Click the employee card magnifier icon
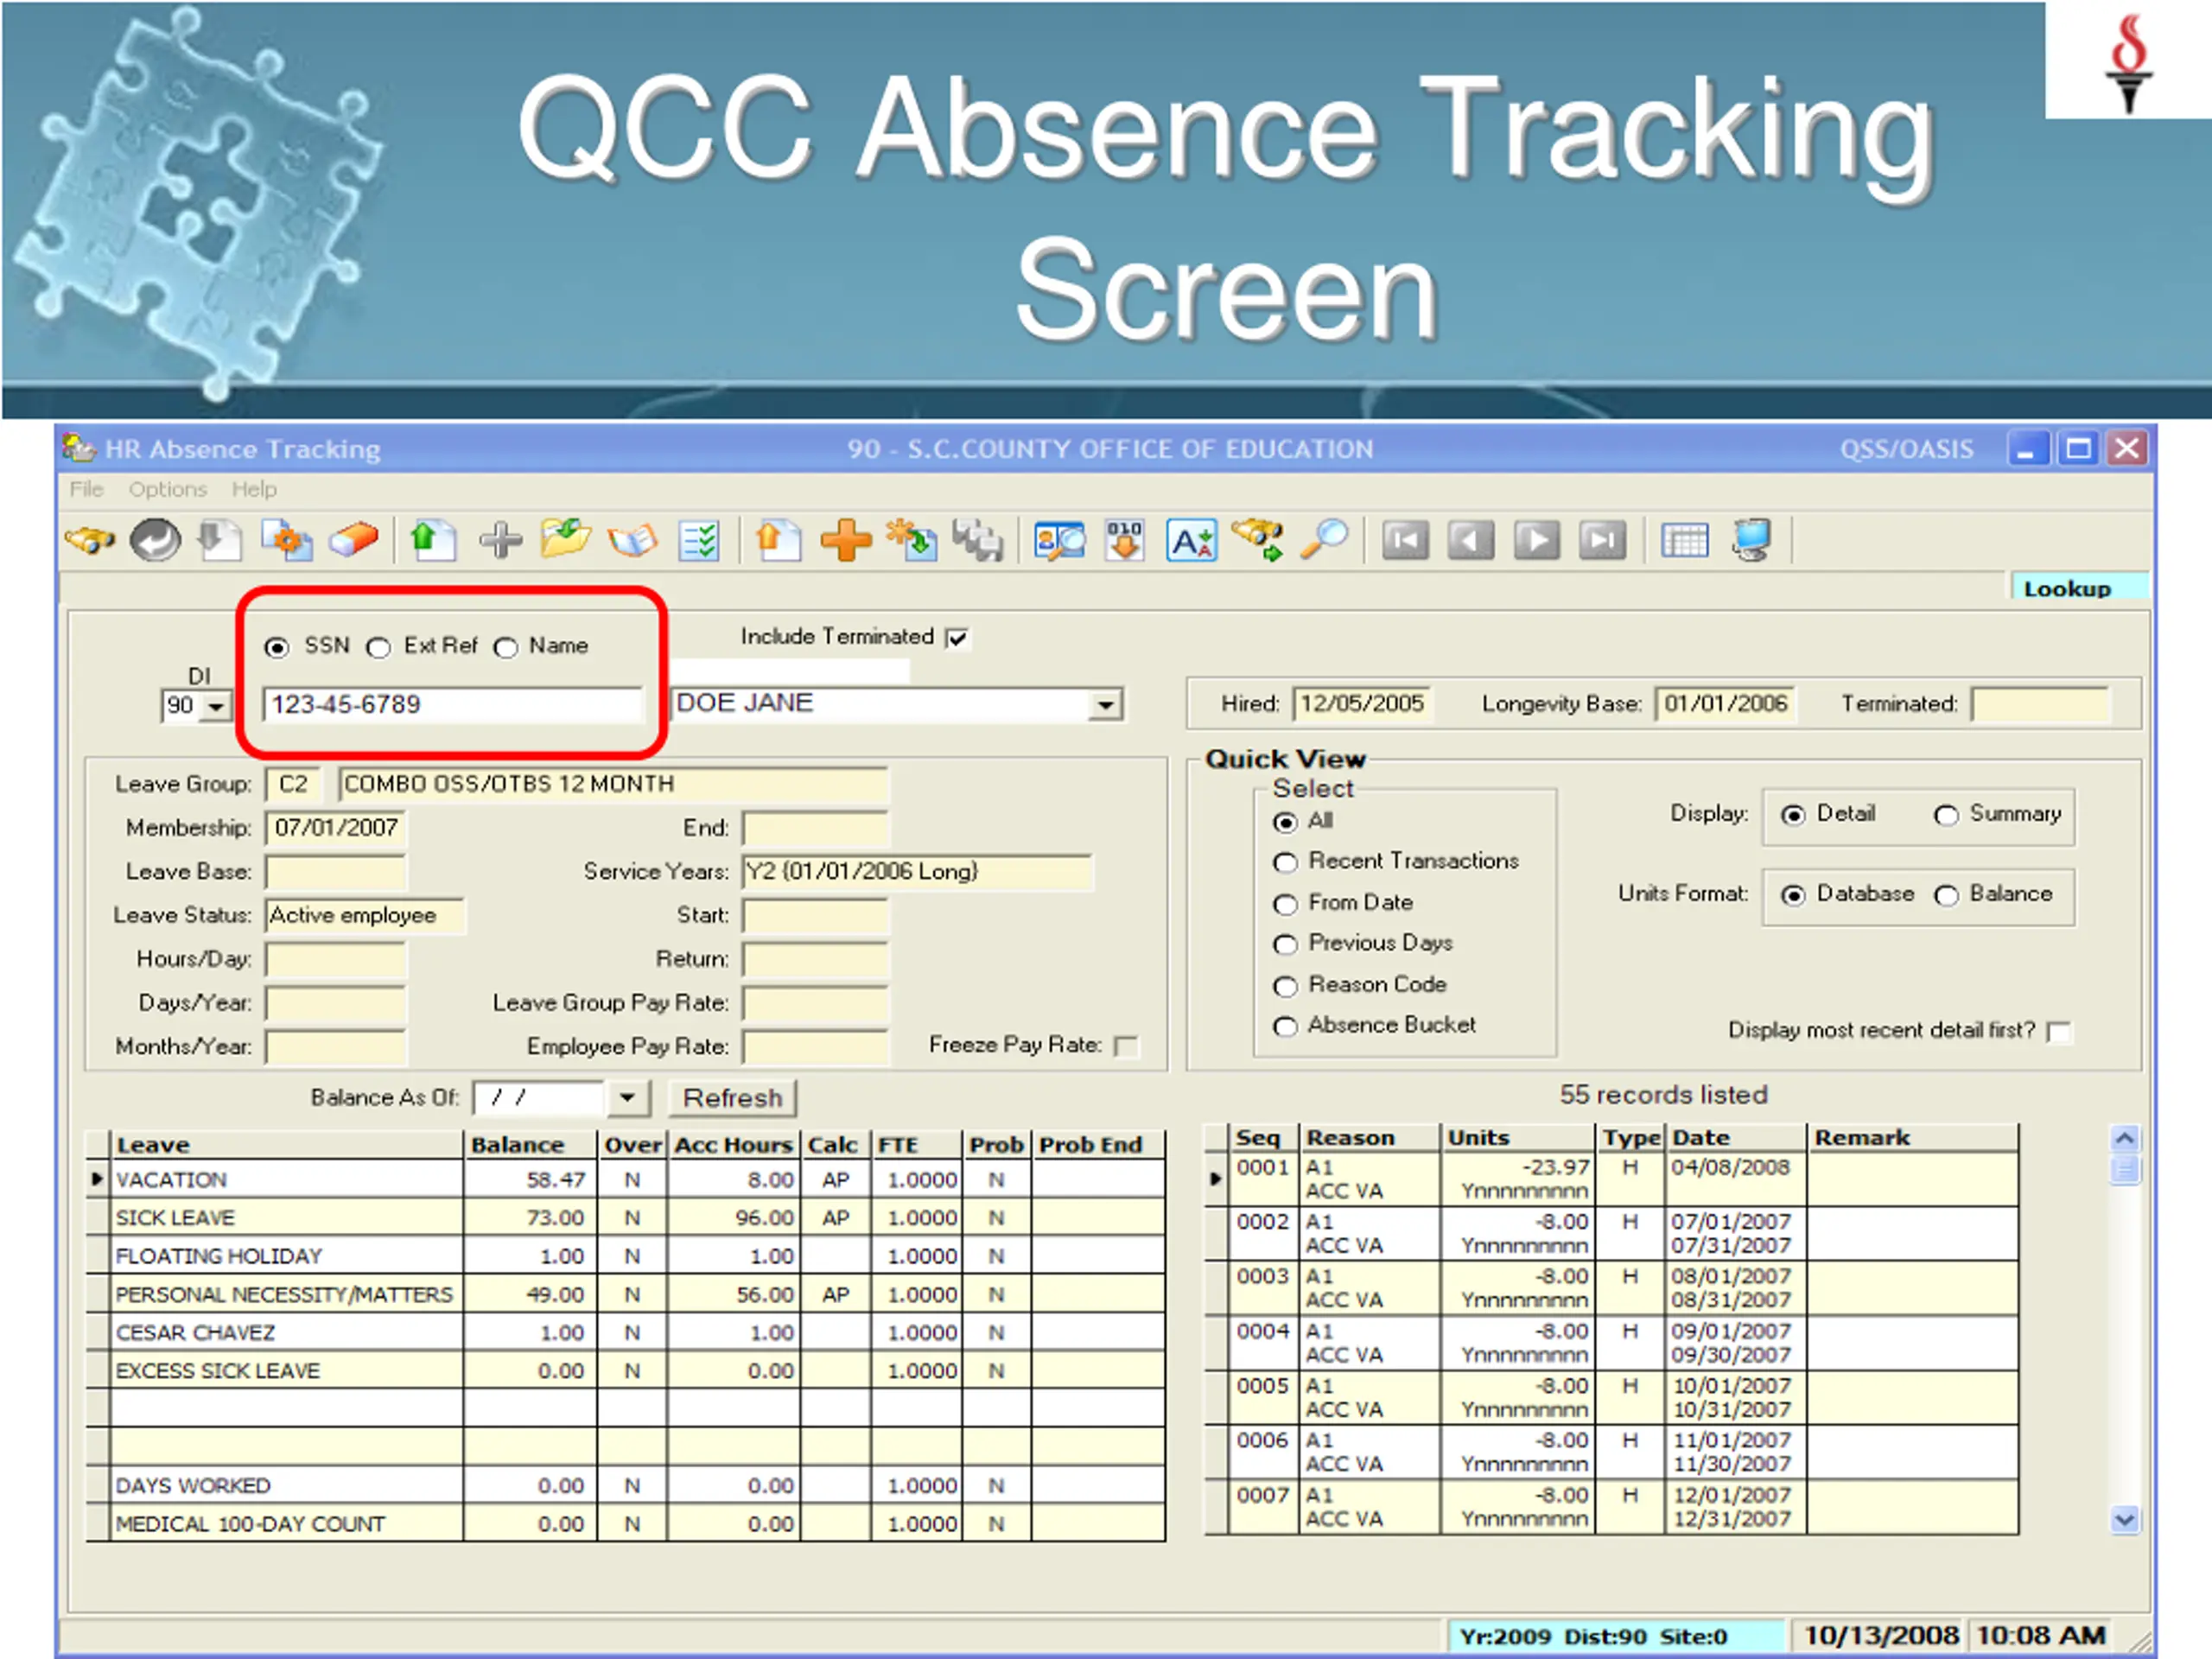2212x1659 pixels. [x=1059, y=541]
